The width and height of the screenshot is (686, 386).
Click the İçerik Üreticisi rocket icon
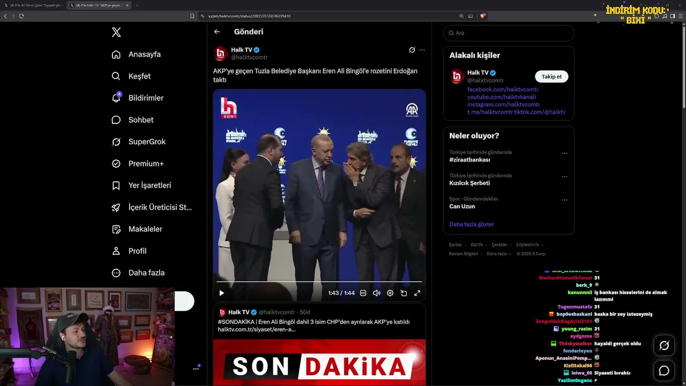coord(116,207)
